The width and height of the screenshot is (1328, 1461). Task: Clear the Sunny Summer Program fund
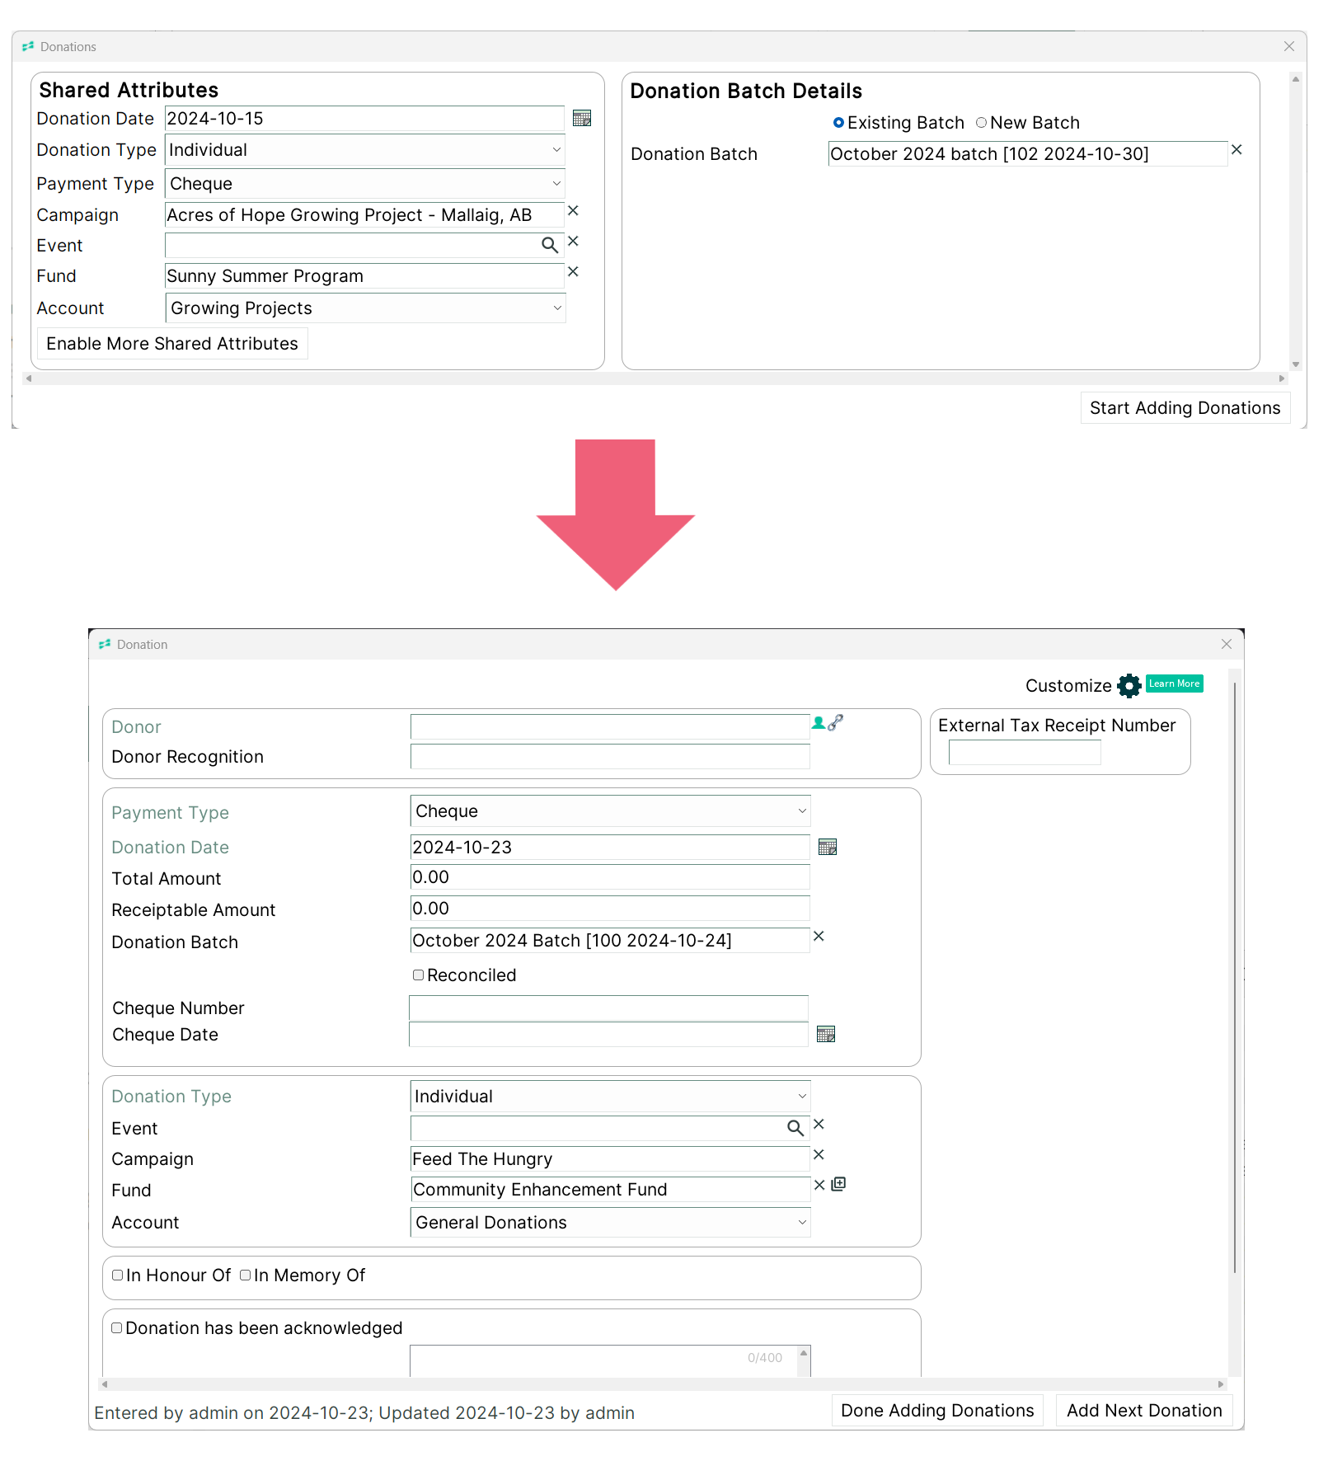(574, 272)
